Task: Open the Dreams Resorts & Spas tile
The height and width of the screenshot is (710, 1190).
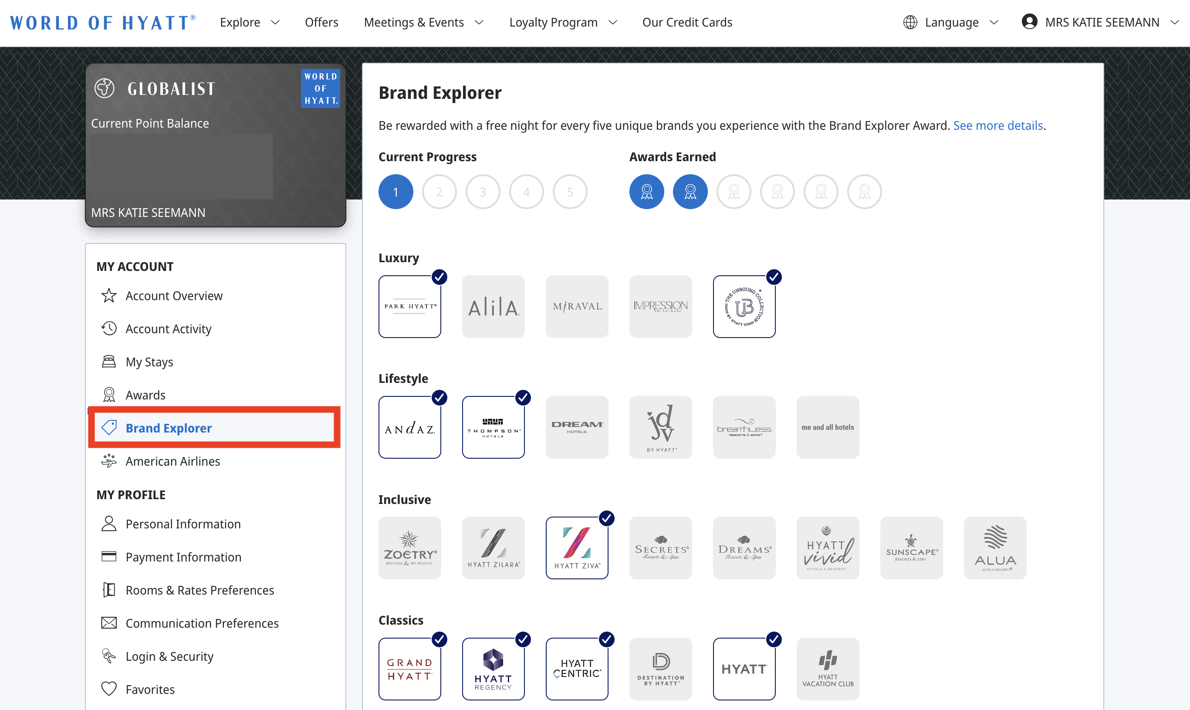Action: [744, 548]
